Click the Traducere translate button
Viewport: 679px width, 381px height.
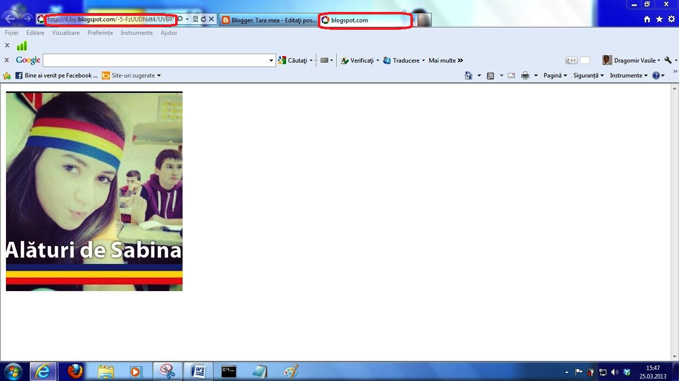[x=401, y=61]
